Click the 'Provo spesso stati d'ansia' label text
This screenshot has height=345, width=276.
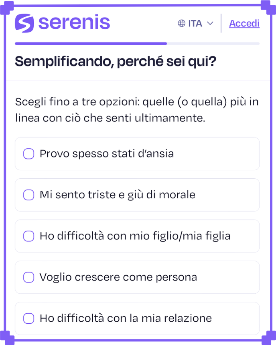(x=107, y=154)
